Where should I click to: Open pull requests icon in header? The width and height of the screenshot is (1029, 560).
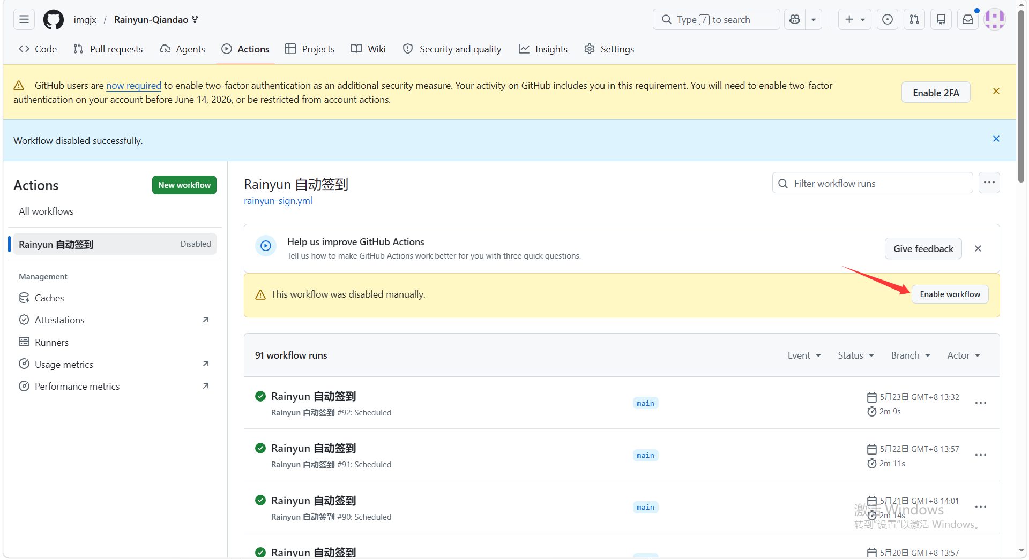point(914,20)
